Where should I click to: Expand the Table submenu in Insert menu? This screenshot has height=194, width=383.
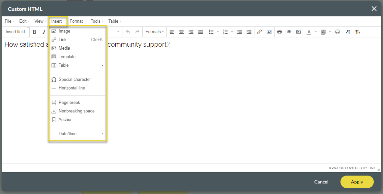(x=77, y=65)
